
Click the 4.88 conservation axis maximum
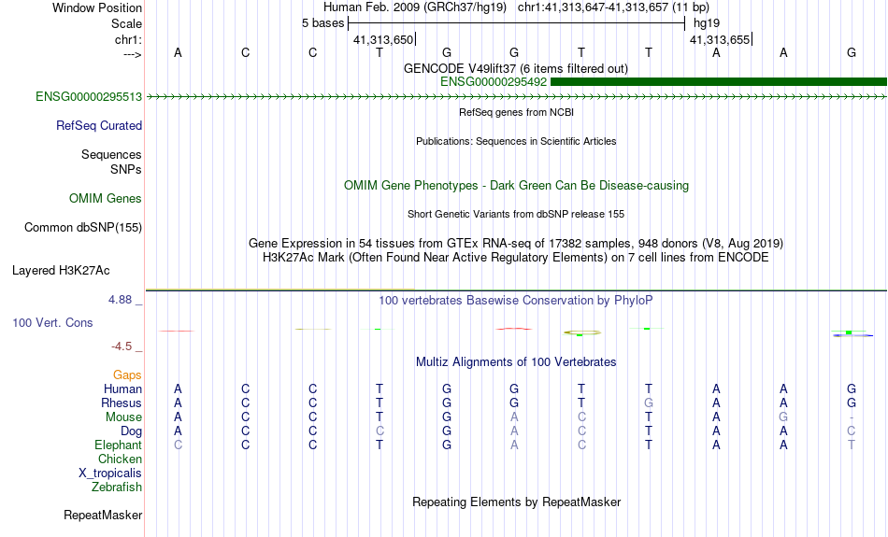[120, 300]
